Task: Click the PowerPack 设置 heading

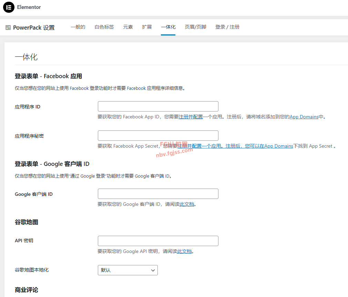Action: pos(34,28)
